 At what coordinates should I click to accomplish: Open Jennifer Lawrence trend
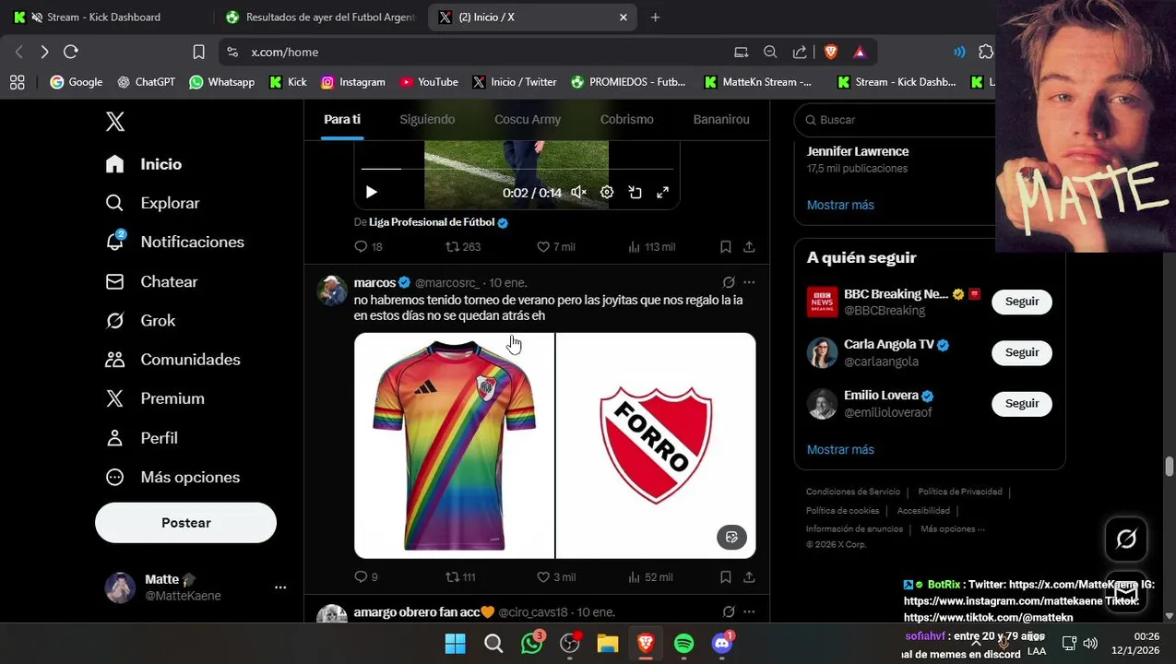click(x=858, y=151)
